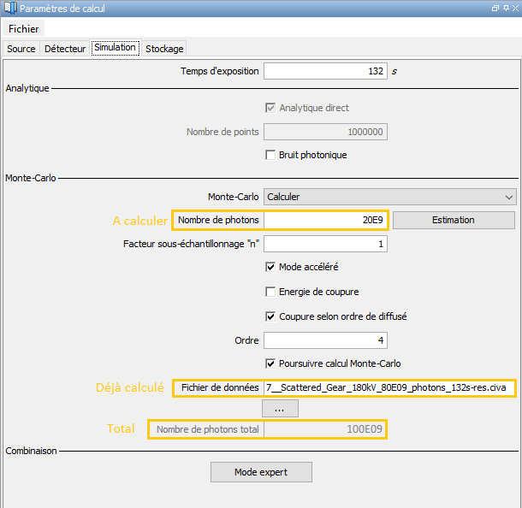This screenshot has height=508, width=522.
Task: Click the Ordre input field
Action: pyautogui.click(x=325, y=340)
